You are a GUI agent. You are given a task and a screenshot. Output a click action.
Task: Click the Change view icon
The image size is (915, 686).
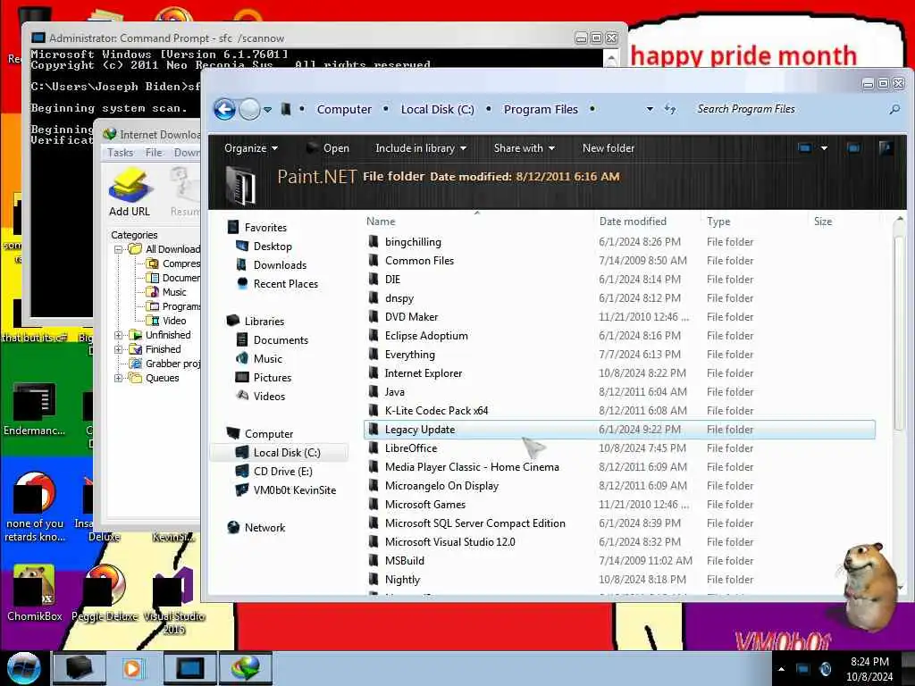(x=805, y=148)
